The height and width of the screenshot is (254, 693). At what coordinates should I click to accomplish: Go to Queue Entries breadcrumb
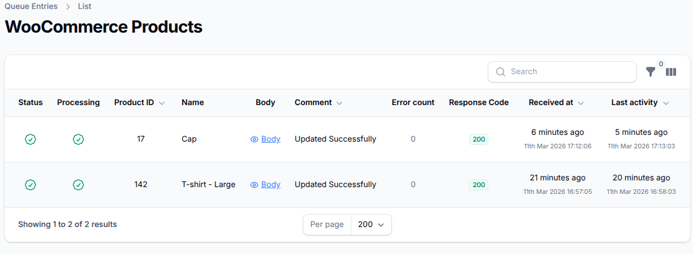pos(31,7)
